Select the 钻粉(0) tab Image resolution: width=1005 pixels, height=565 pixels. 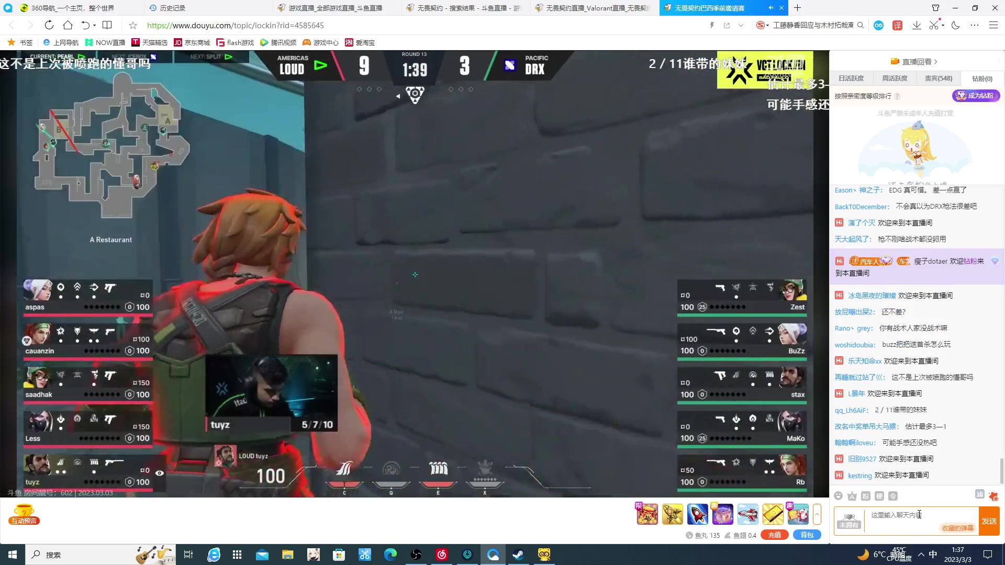click(982, 78)
